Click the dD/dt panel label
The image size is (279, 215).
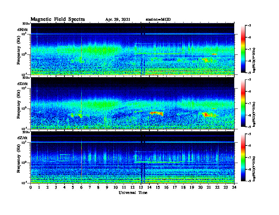click(x=23, y=84)
